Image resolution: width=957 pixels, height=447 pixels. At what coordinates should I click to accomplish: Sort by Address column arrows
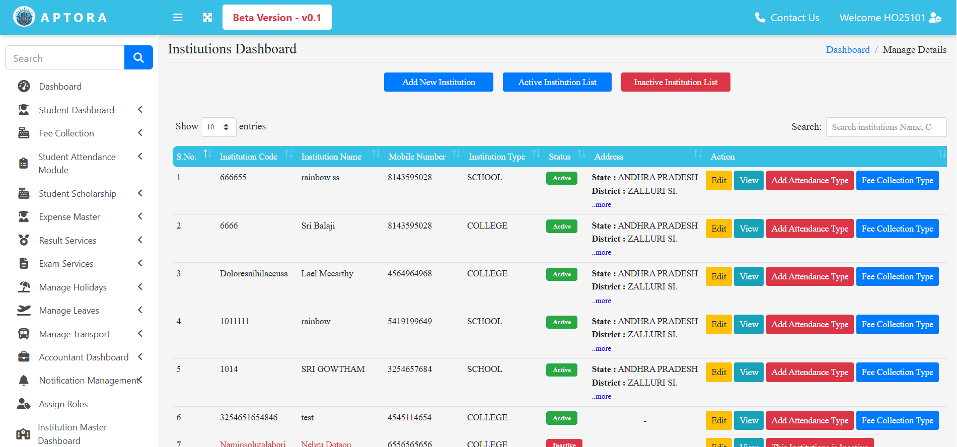(x=698, y=154)
